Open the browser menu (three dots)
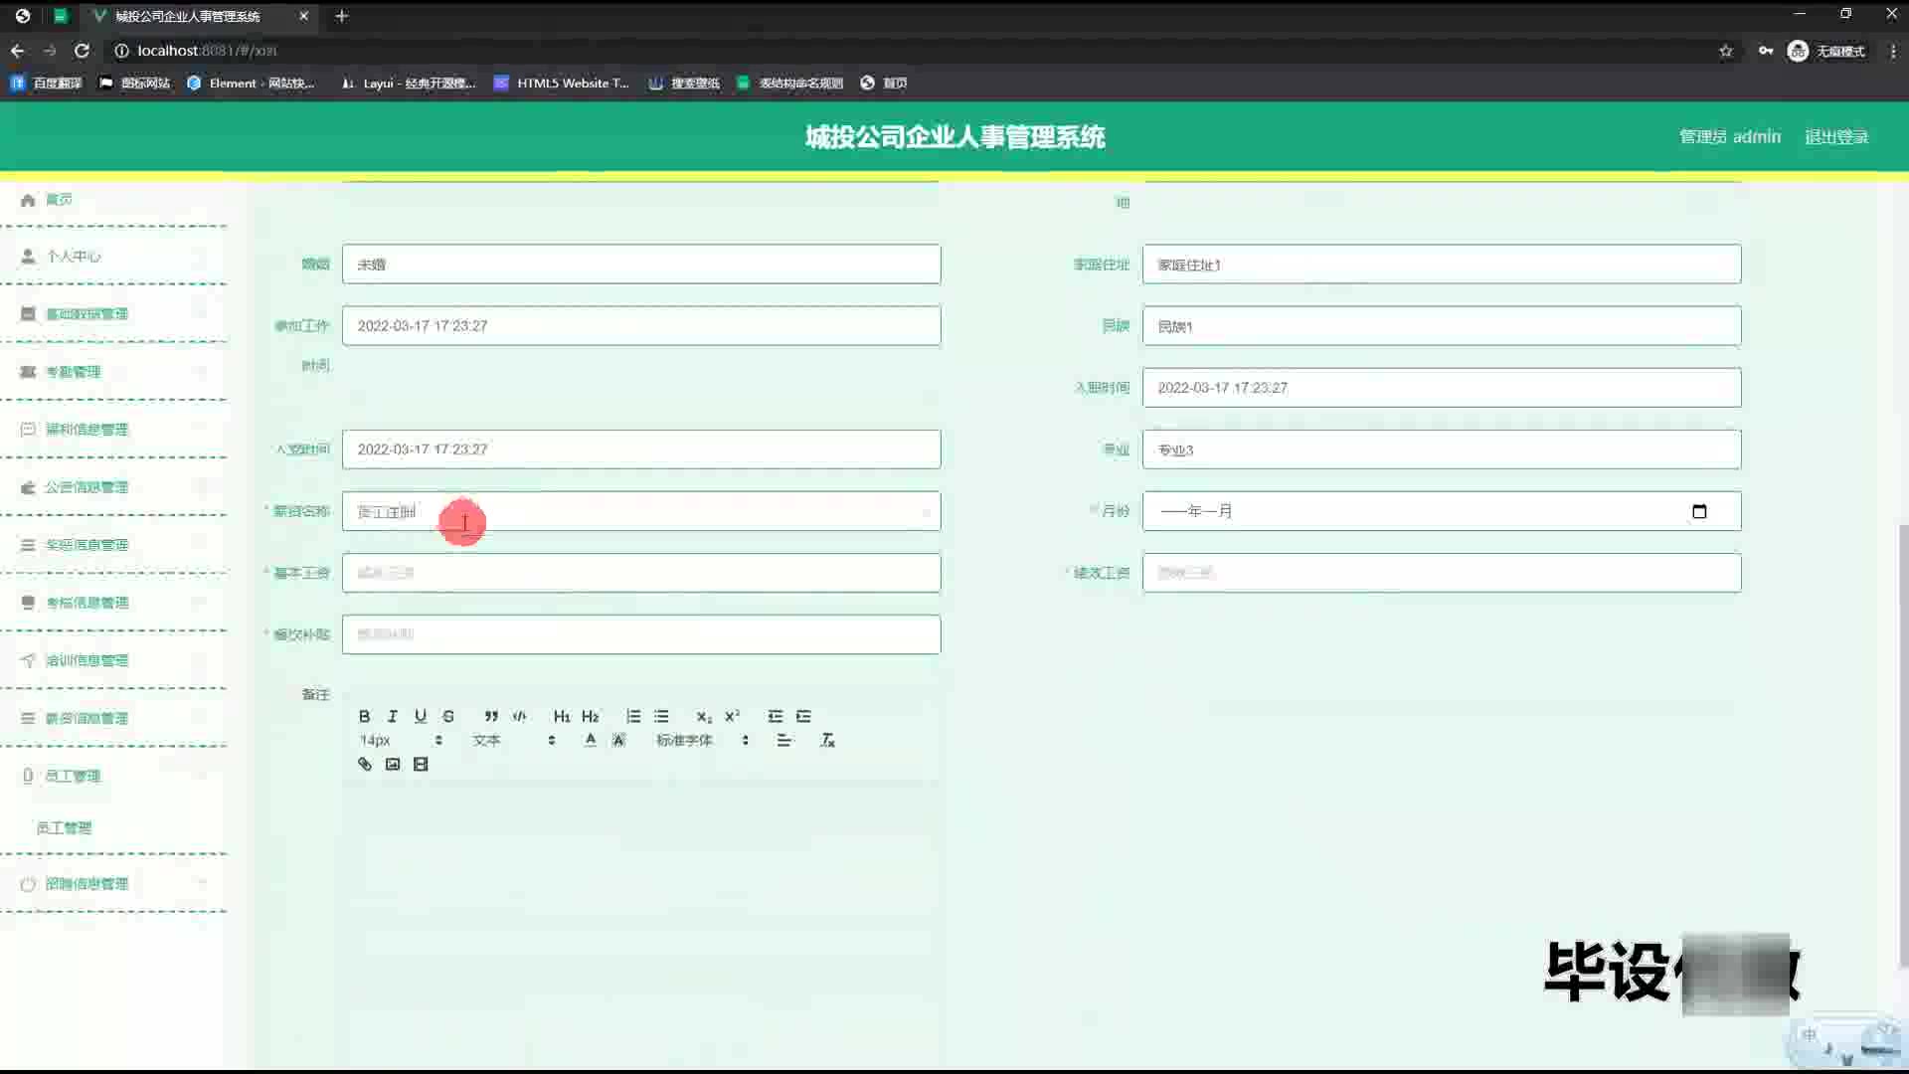Image resolution: width=1909 pixels, height=1074 pixels. [x=1893, y=51]
